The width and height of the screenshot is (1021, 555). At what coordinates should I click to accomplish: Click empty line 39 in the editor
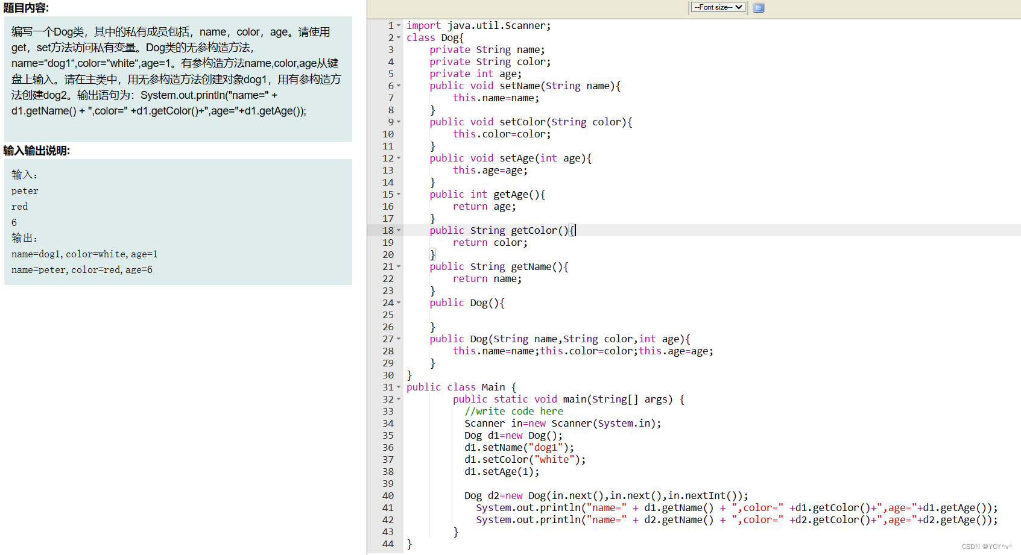tap(712, 483)
